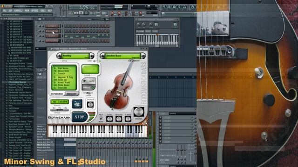Switch to the REFERENCE tab

[x=57, y=94]
